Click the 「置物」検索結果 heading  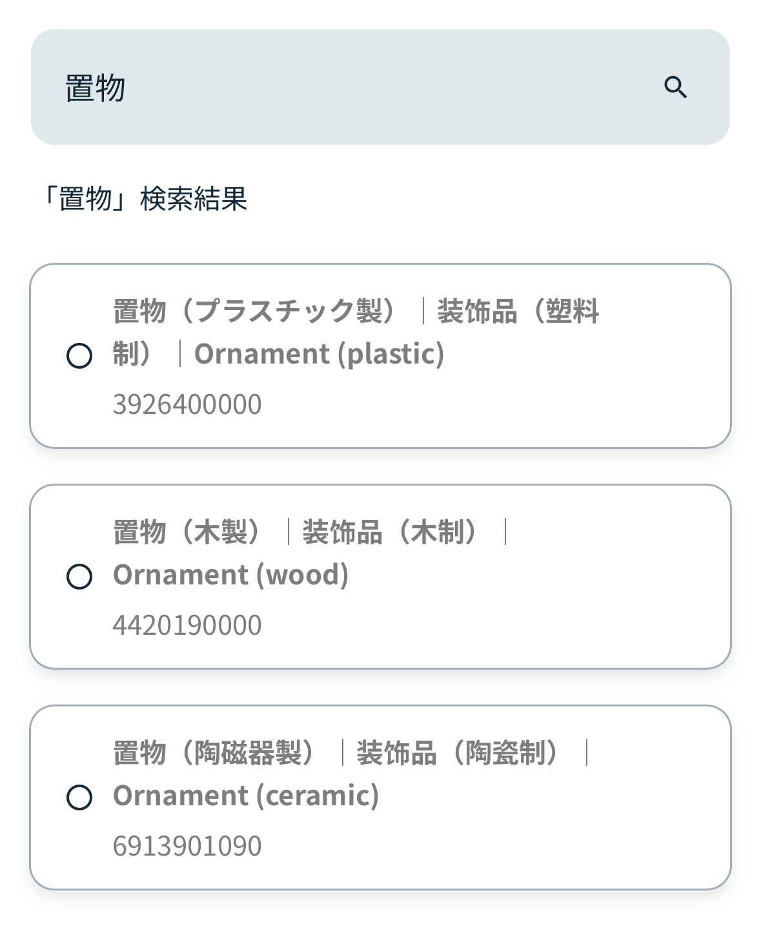click(143, 198)
